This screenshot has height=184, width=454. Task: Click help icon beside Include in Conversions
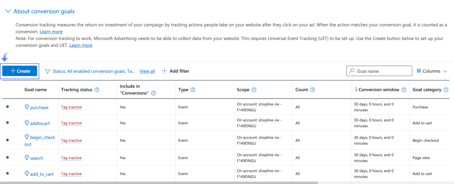153,93
